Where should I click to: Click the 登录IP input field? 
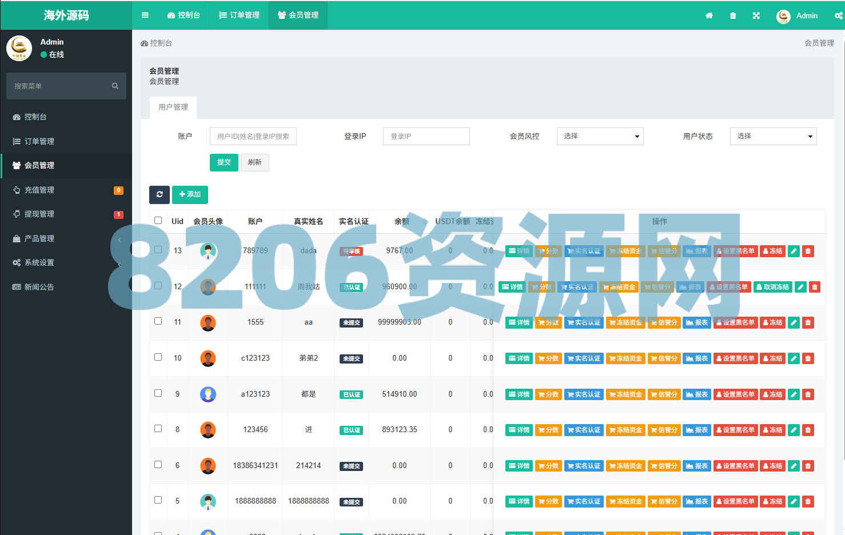click(426, 136)
